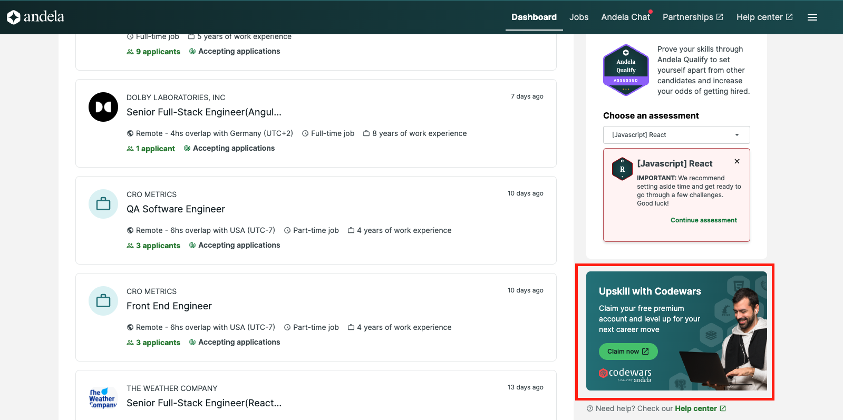
Task: Click the clock icon beside Dolby Full-time job
Action: (305, 133)
